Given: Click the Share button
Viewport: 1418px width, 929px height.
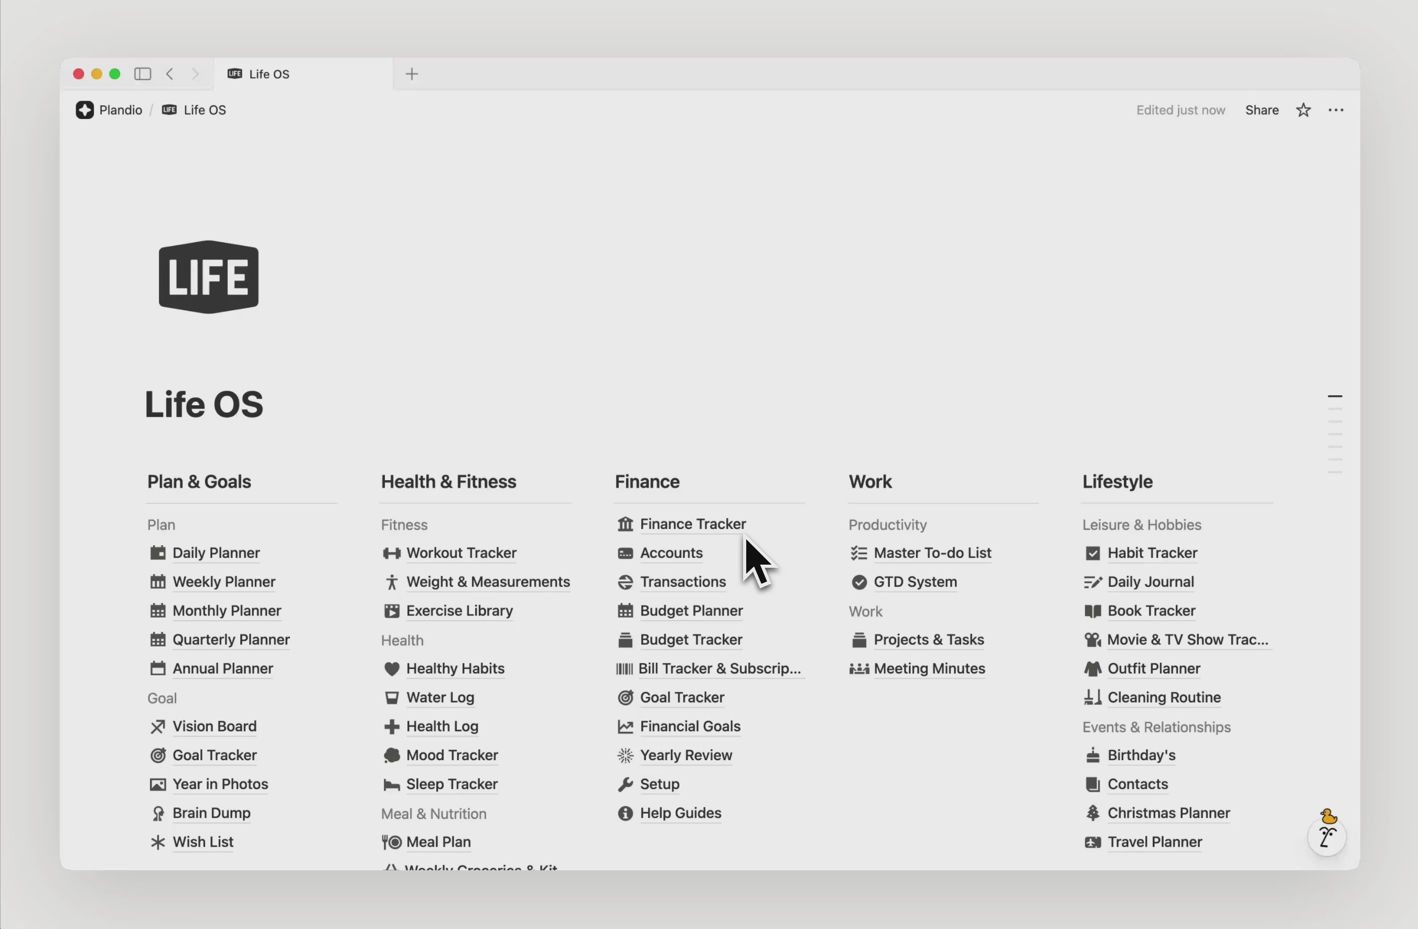Looking at the screenshot, I should (1262, 110).
